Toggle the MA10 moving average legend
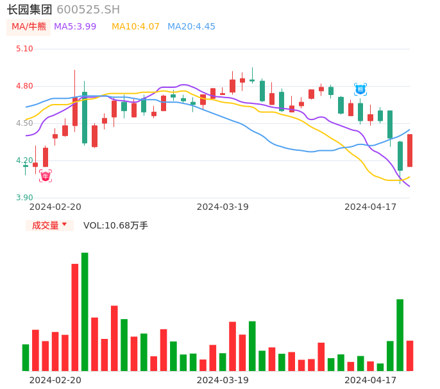The image size is (440, 389). 135,27
